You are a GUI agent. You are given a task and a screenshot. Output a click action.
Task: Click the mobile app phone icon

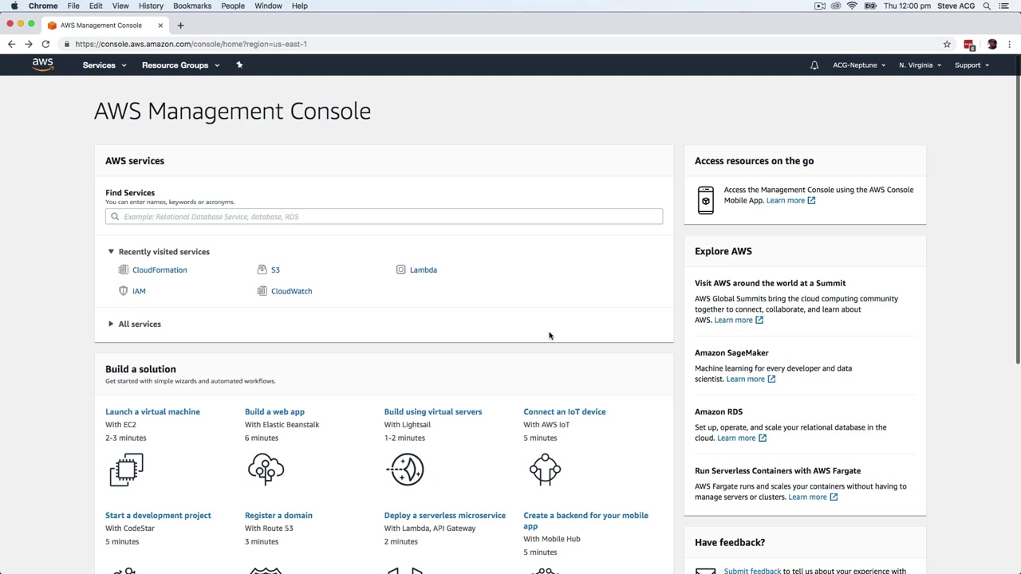pos(706,199)
